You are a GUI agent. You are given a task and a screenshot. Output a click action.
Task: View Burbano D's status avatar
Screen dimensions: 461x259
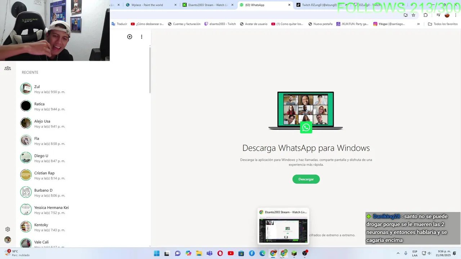[x=26, y=192]
